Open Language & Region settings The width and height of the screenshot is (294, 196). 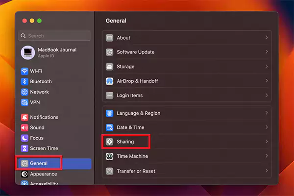(186, 113)
